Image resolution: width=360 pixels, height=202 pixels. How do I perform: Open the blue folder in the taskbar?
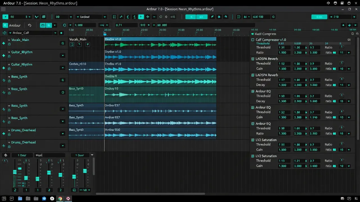(x=20, y=198)
